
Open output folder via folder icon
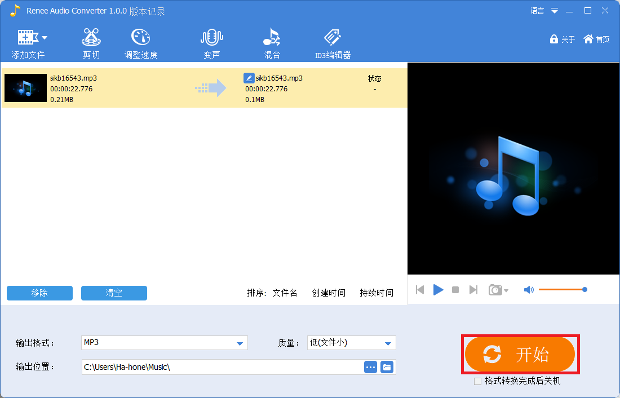click(387, 367)
